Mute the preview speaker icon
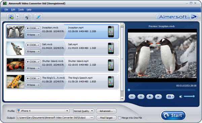 point(180,97)
